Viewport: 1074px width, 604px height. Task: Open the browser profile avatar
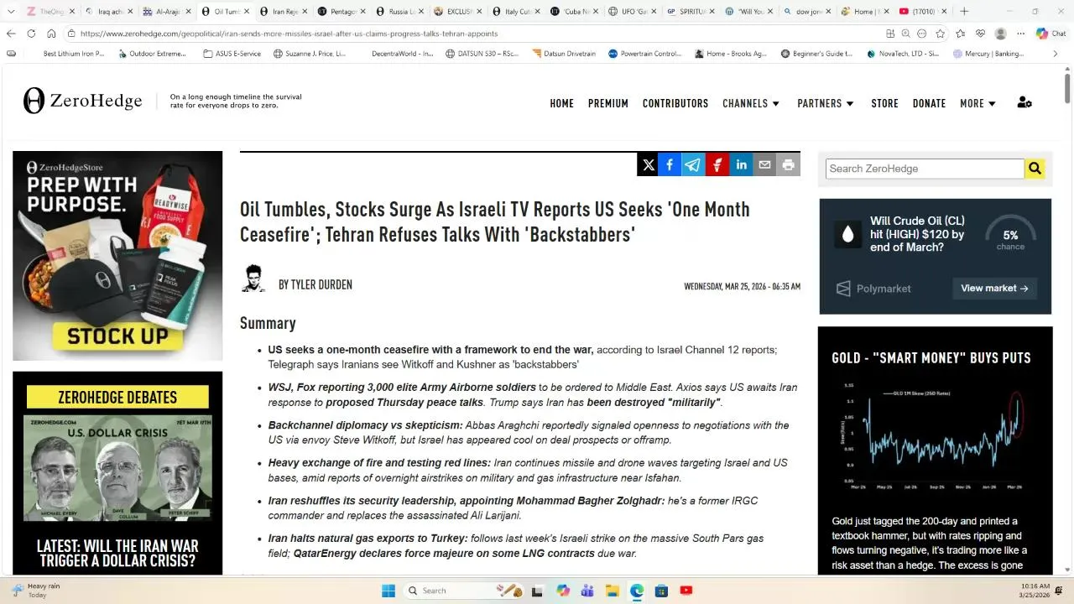(1000, 34)
